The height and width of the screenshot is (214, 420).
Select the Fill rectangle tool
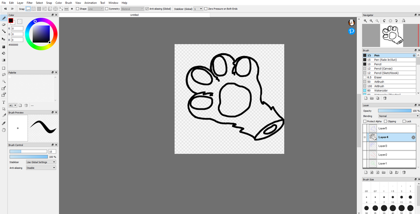pos(4,47)
